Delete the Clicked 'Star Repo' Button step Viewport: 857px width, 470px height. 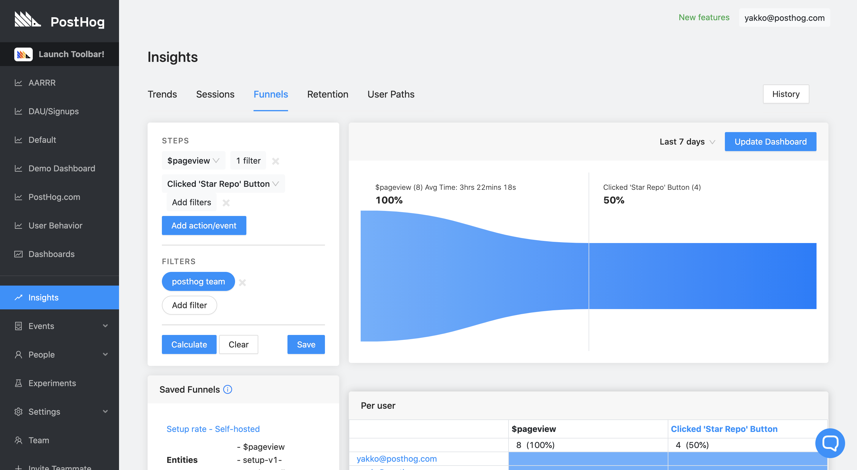(226, 203)
